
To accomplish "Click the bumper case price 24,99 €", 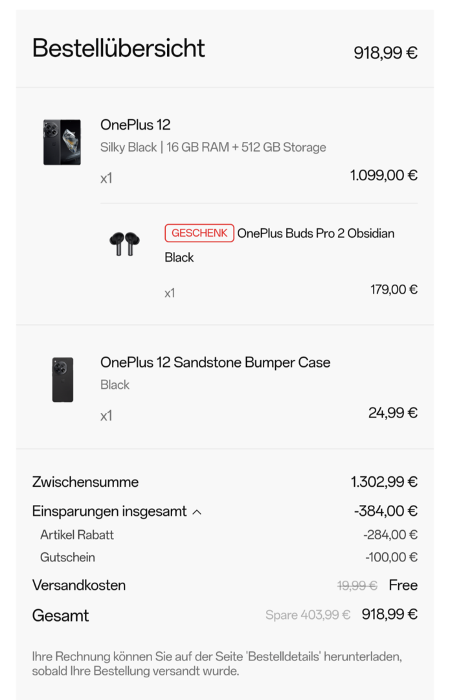I will tap(392, 413).
